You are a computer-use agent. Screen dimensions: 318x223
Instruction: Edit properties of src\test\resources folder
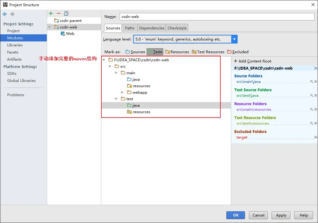(312, 123)
